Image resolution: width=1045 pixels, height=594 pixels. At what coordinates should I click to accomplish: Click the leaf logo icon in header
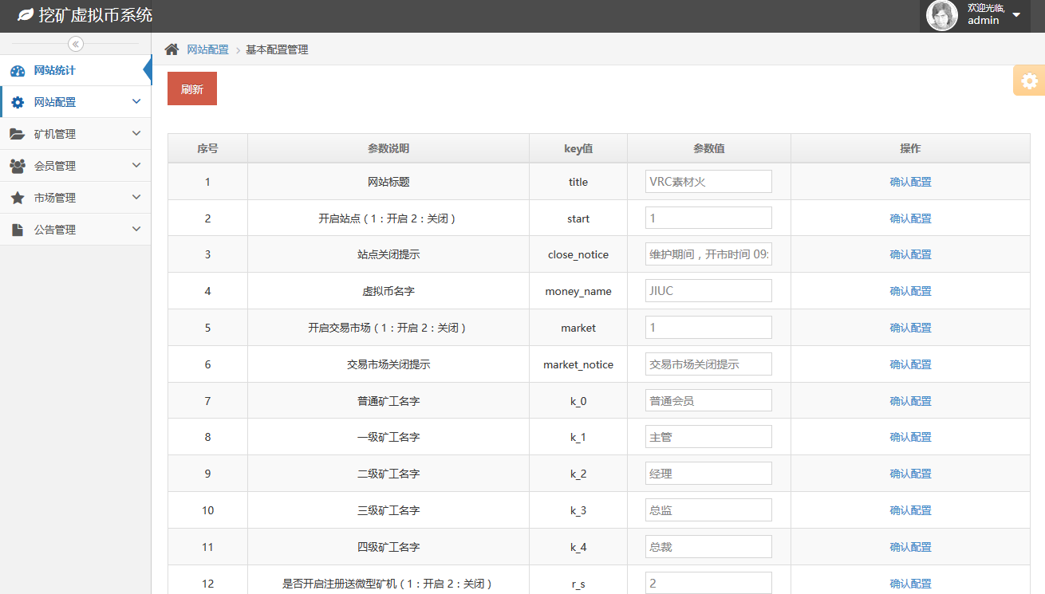click(26, 15)
